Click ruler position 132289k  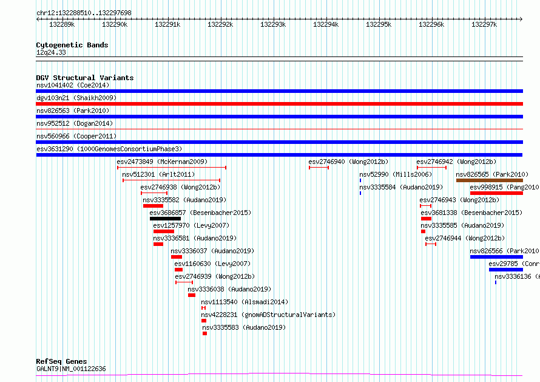tap(62, 25)
